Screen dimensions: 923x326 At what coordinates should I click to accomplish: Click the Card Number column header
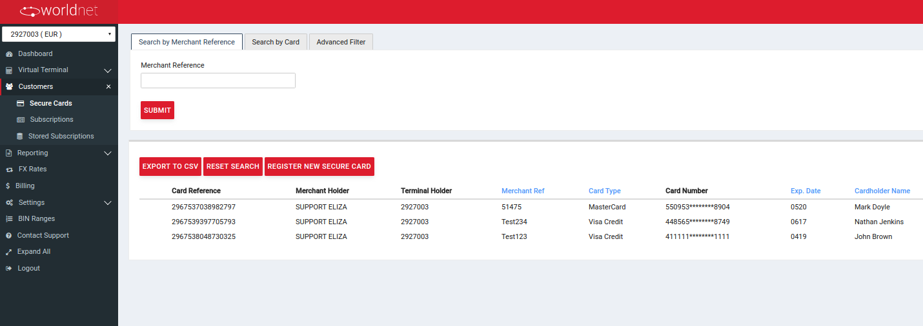pyautogui.click(x=687, y=191)
